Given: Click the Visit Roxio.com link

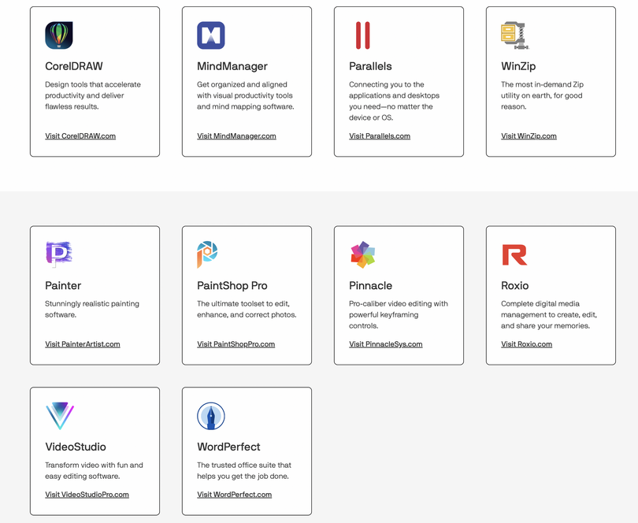Looking at the screenshot, I should pos(526,344).
